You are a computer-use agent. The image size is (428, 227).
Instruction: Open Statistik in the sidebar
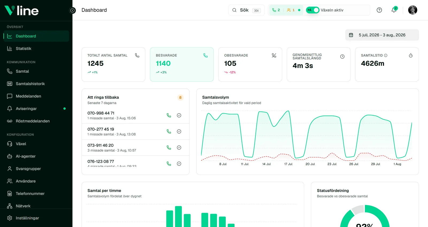pos(36,49)
